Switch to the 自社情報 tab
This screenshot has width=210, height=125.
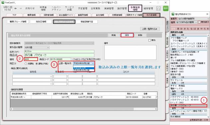click(x=100, y=15)
